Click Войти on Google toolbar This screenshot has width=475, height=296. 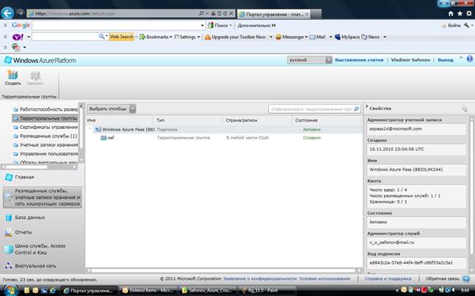(x=451, y=26)
